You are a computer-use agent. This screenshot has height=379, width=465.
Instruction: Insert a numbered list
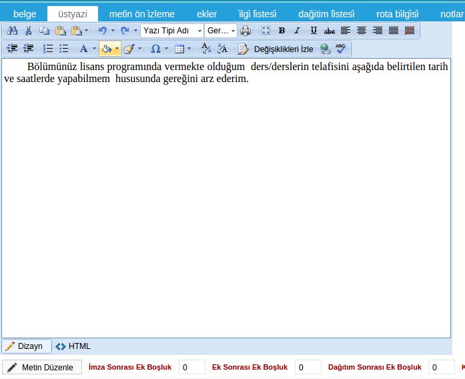[x=48, y=49]
